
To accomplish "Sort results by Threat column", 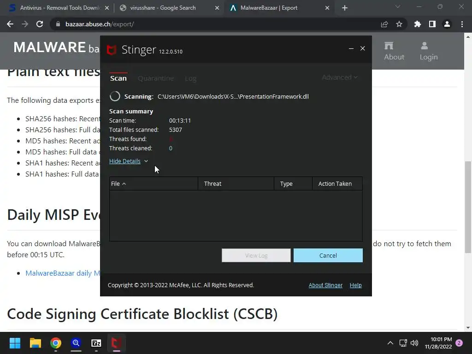I will [x=236, y=183].
